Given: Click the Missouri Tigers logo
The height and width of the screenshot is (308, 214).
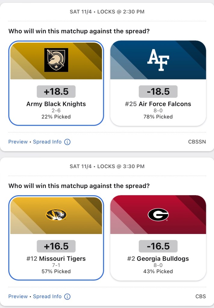Looking at the screenshot, I should (x=56, y=215).
